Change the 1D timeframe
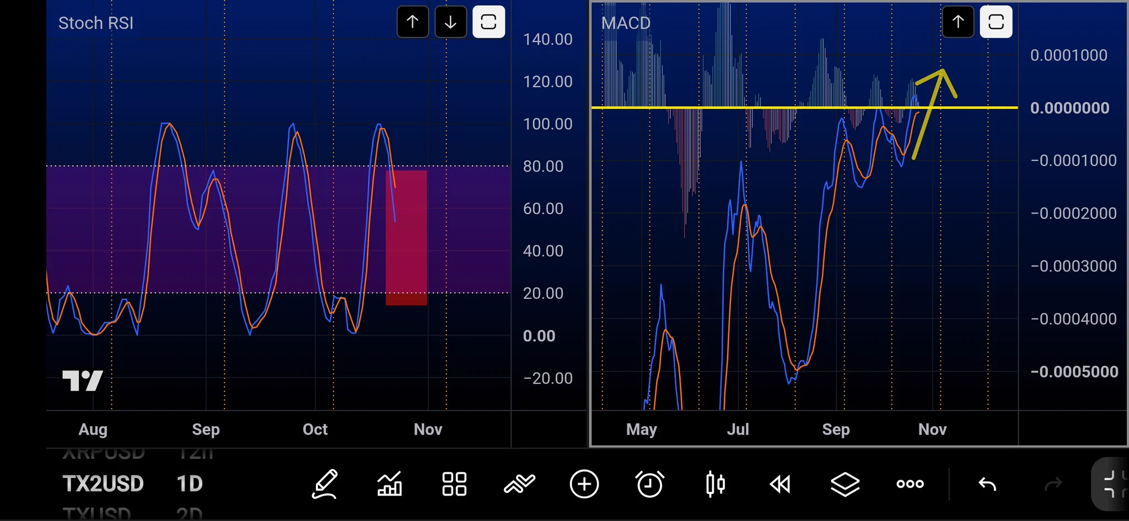1129x521 pixels. (190, 484)
